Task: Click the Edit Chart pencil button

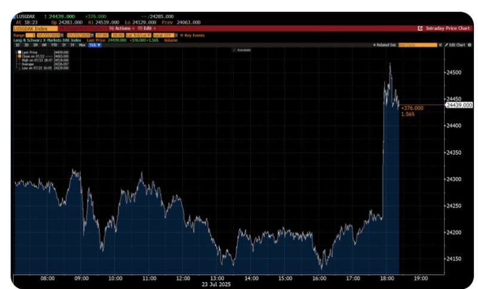Action: coord(455,45)
